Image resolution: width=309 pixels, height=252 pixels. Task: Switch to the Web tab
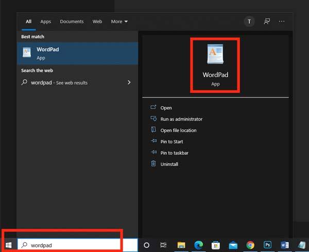coord(97,22)
